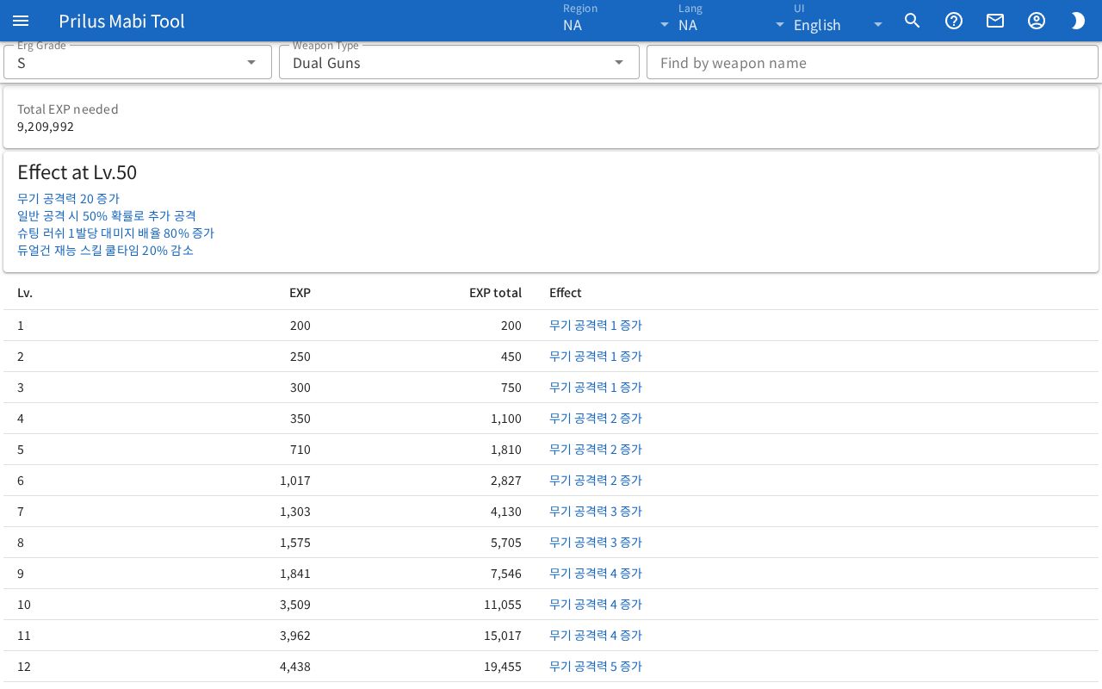1102x689 pixels.
Task: Click the Prilus Mabi Tool title
Action: coord(121,21)
